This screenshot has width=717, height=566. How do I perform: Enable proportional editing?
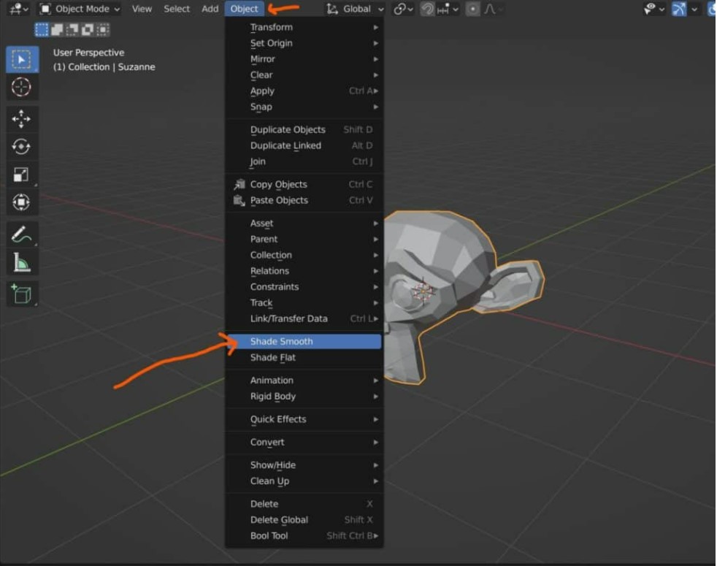(x=471, y=9)
